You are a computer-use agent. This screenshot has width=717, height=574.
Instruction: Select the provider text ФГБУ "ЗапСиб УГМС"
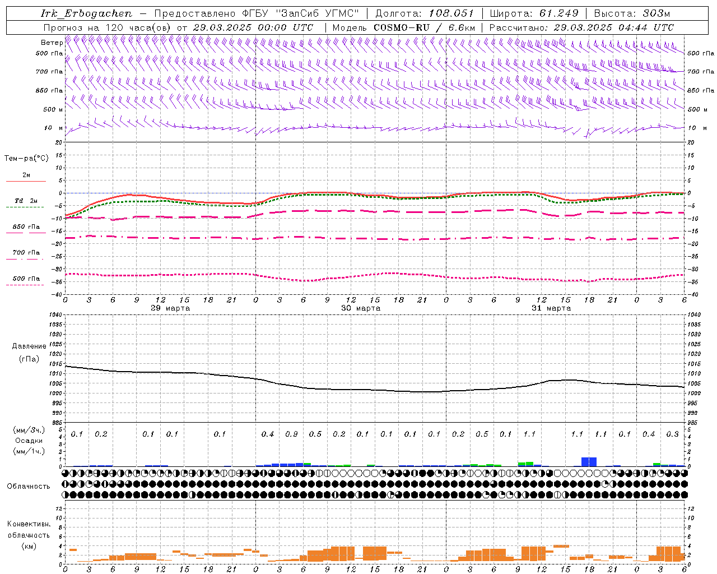[301, 13]
